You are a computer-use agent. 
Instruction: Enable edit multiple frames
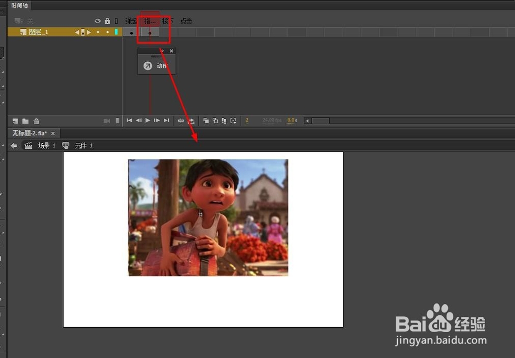[x=224, y=121]
